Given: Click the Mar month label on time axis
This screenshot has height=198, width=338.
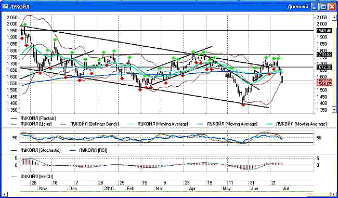Looking at the screenshot, I should pos(159,188).
